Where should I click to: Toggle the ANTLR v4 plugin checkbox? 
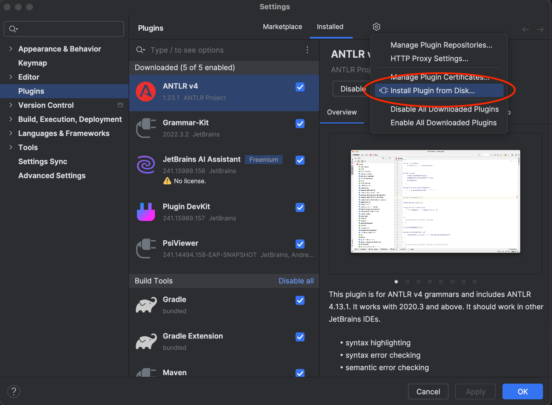click(300, 87)
